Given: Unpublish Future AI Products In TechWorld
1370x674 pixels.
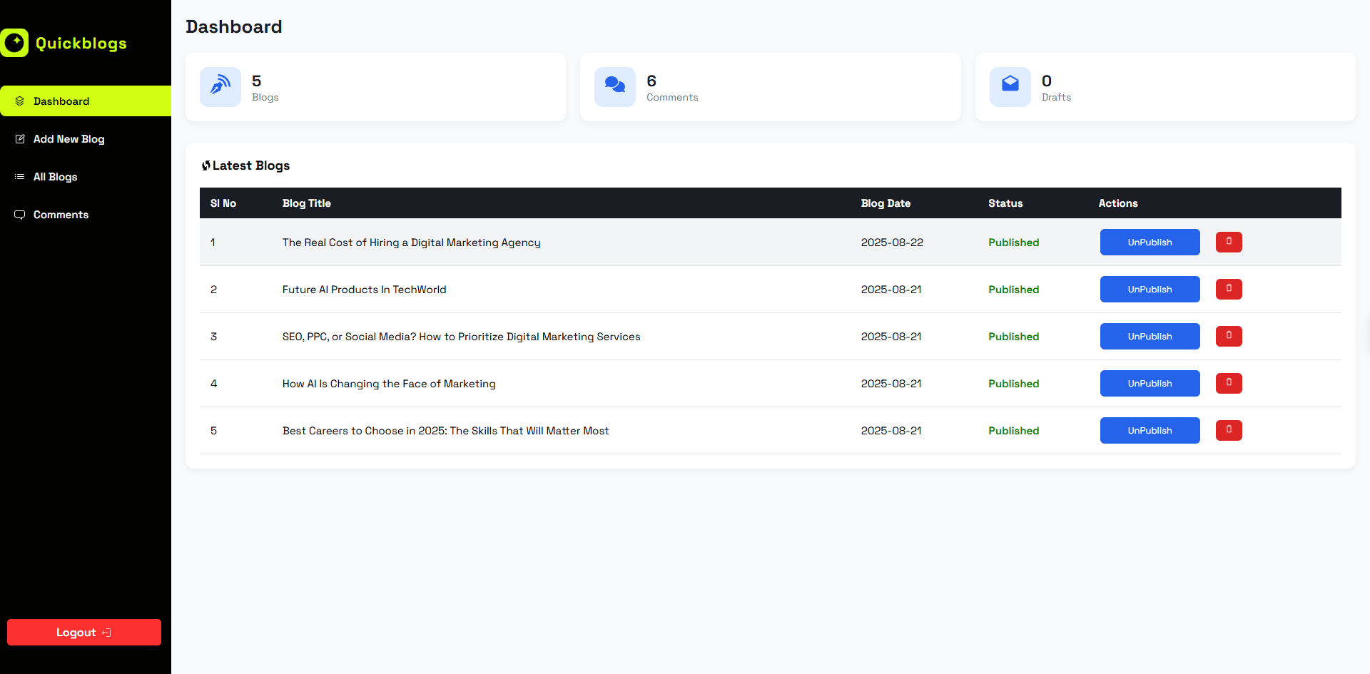Looking at the screenshot, I should [x=1149, y=289].
